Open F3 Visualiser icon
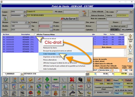135x97 pixels. (x=31, y=80)
